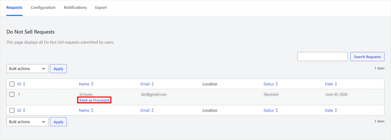Image resolution: width=391 pixels, height=140 pixels.
Task: Tick the checkbox for request ID 1
Action: pos(12,94)
